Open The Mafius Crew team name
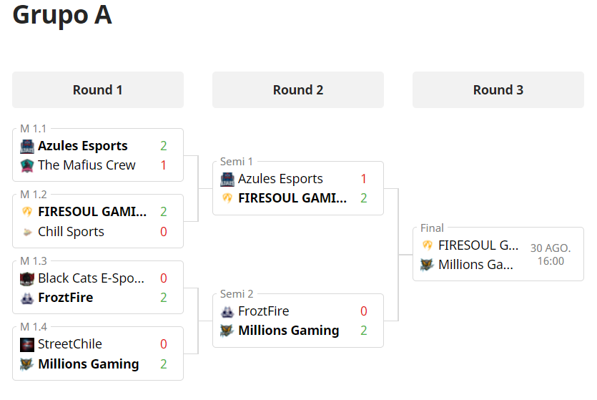The width and height of the screenshot is (597, 400). coord(87,165)
